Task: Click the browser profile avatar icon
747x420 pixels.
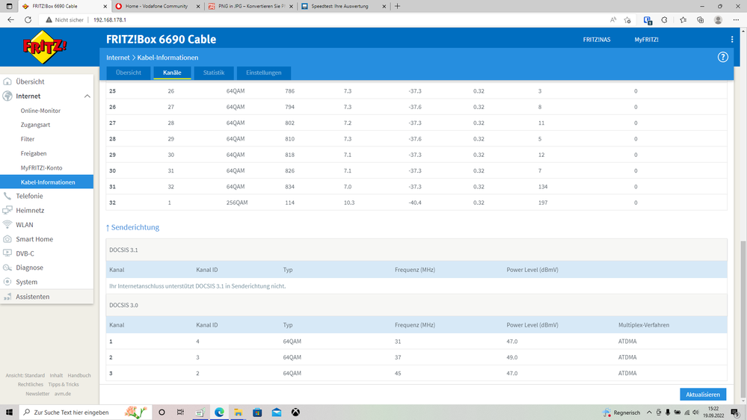Action: (718, 20)
